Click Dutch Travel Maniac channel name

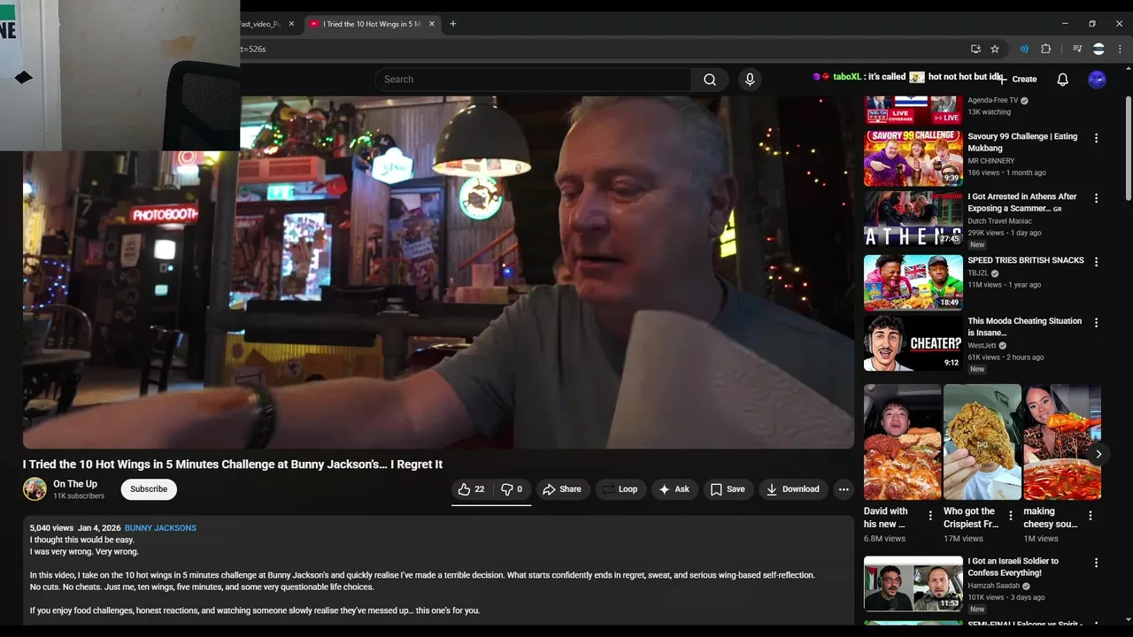pyautogui.click(x=999, y=221)
